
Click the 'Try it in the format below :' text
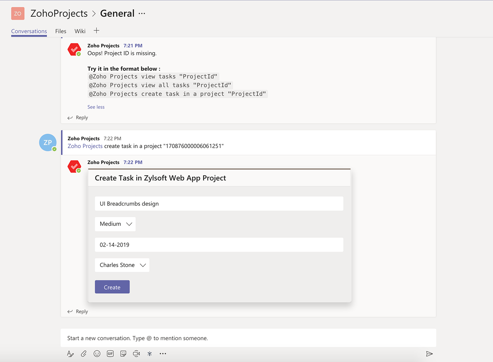click(124, 69)
